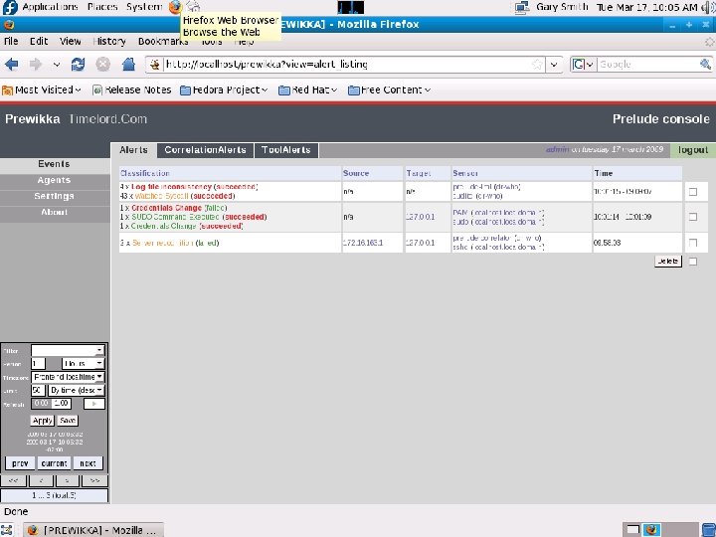Screen dimensions: 716x537
Task: Click the Apply button
Action: (x=43, y=420)
